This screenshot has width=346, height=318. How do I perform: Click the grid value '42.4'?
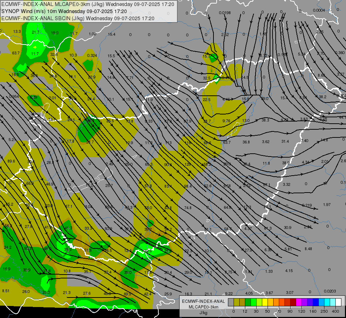point(148,294)
